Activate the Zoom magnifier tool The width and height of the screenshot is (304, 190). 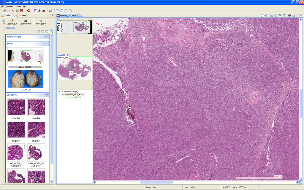(280, 15)
